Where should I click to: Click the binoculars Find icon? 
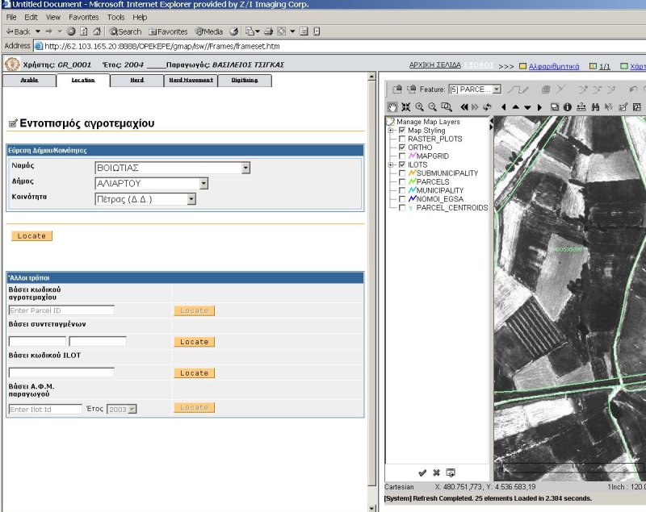pyautogui.click(x=595, y=106)
